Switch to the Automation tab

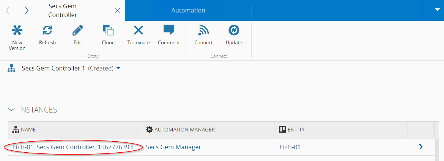[x=188, y=11]
